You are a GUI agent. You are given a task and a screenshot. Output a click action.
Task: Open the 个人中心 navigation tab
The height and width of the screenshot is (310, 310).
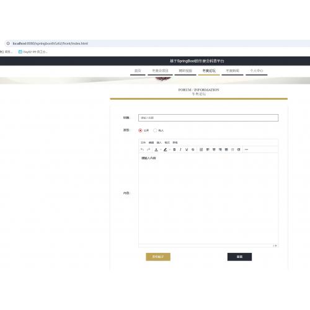coord(257,71)
